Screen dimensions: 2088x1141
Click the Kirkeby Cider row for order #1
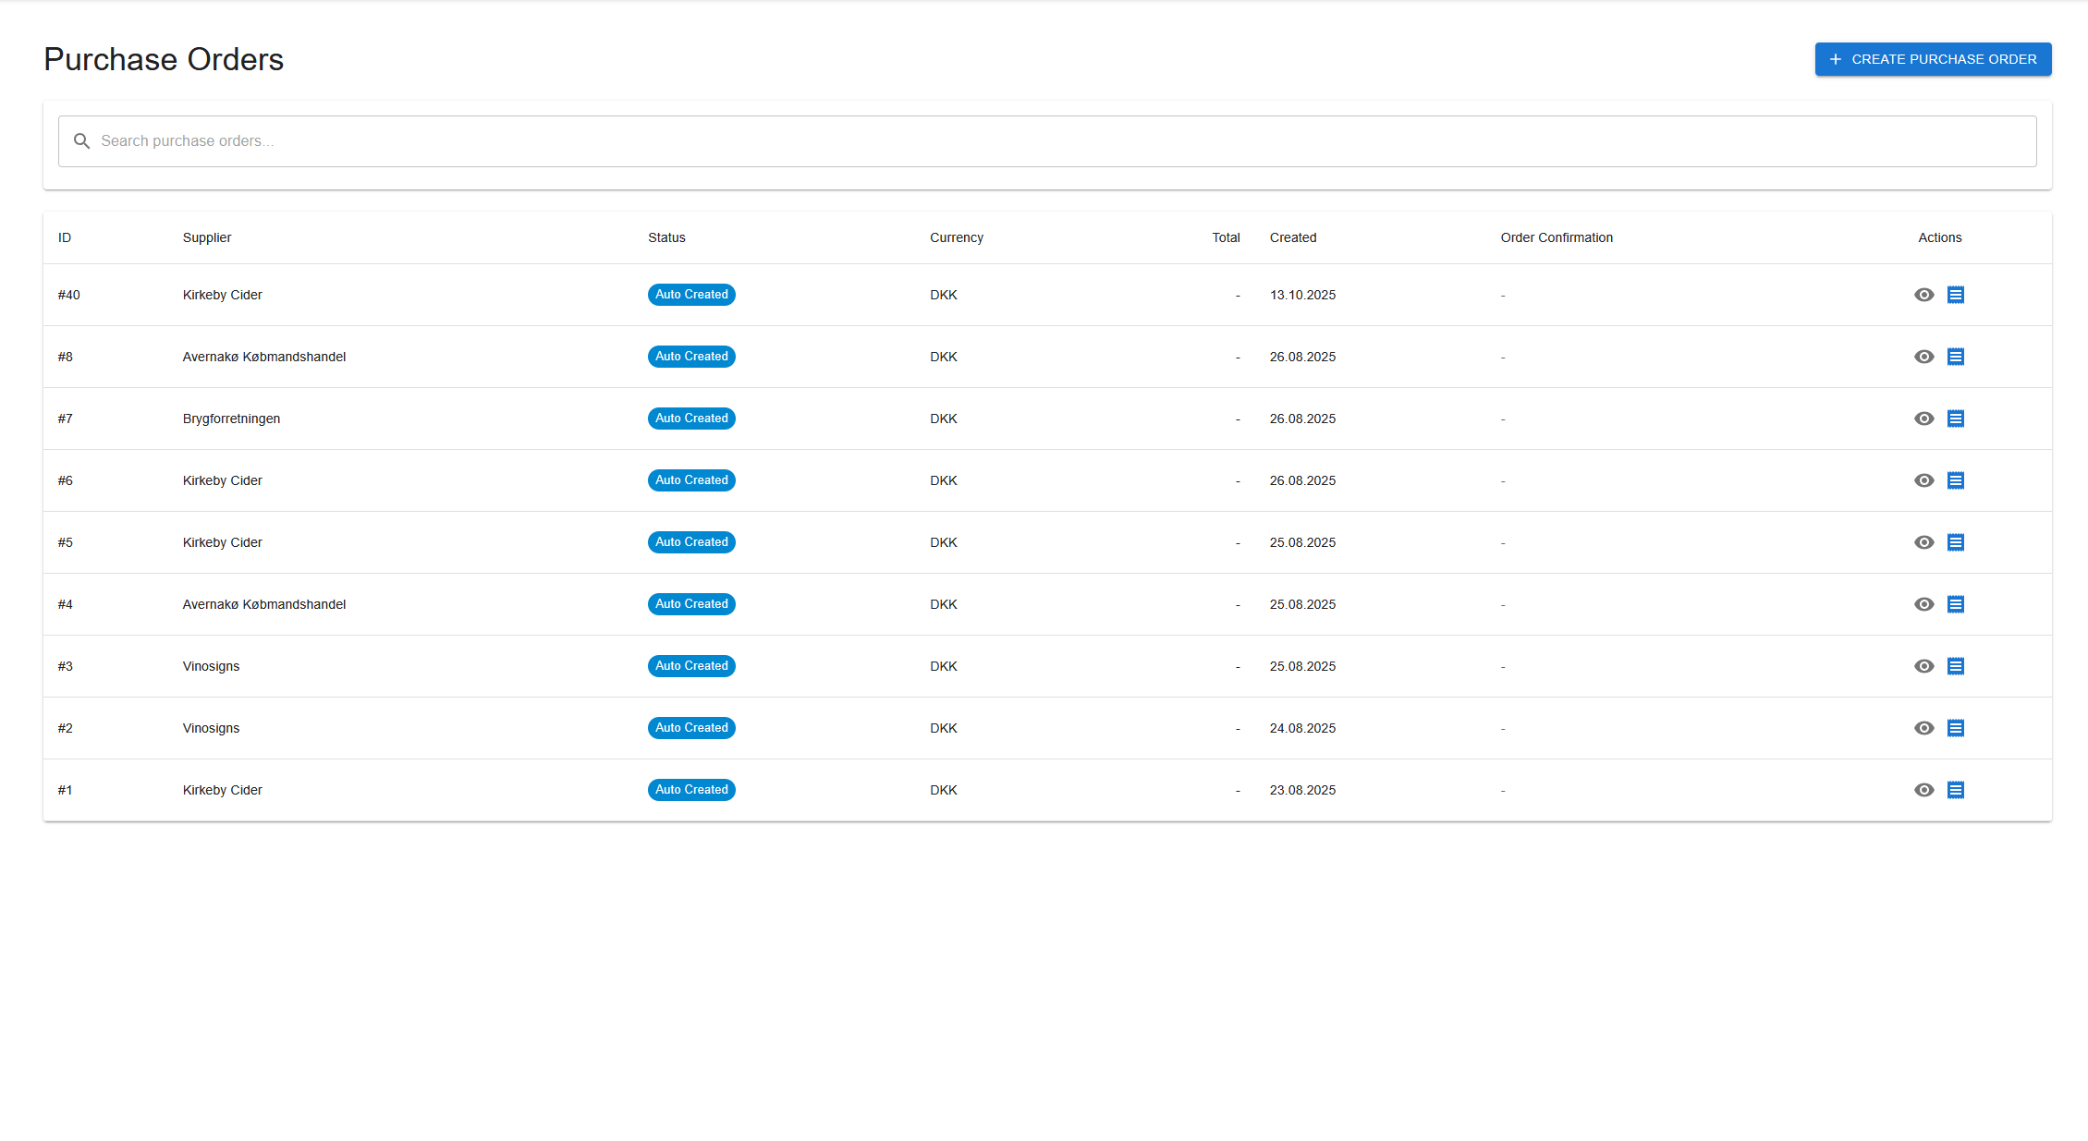tap(222, 790)
